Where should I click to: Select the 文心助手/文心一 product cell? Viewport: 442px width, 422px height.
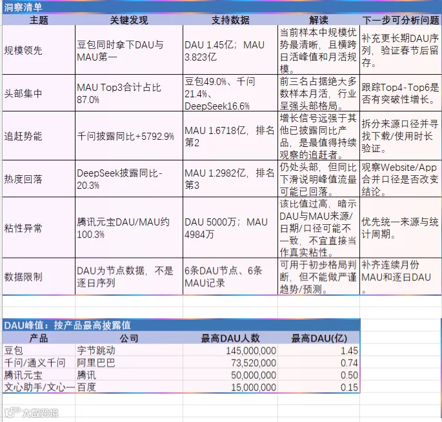(x=39, y=387)
